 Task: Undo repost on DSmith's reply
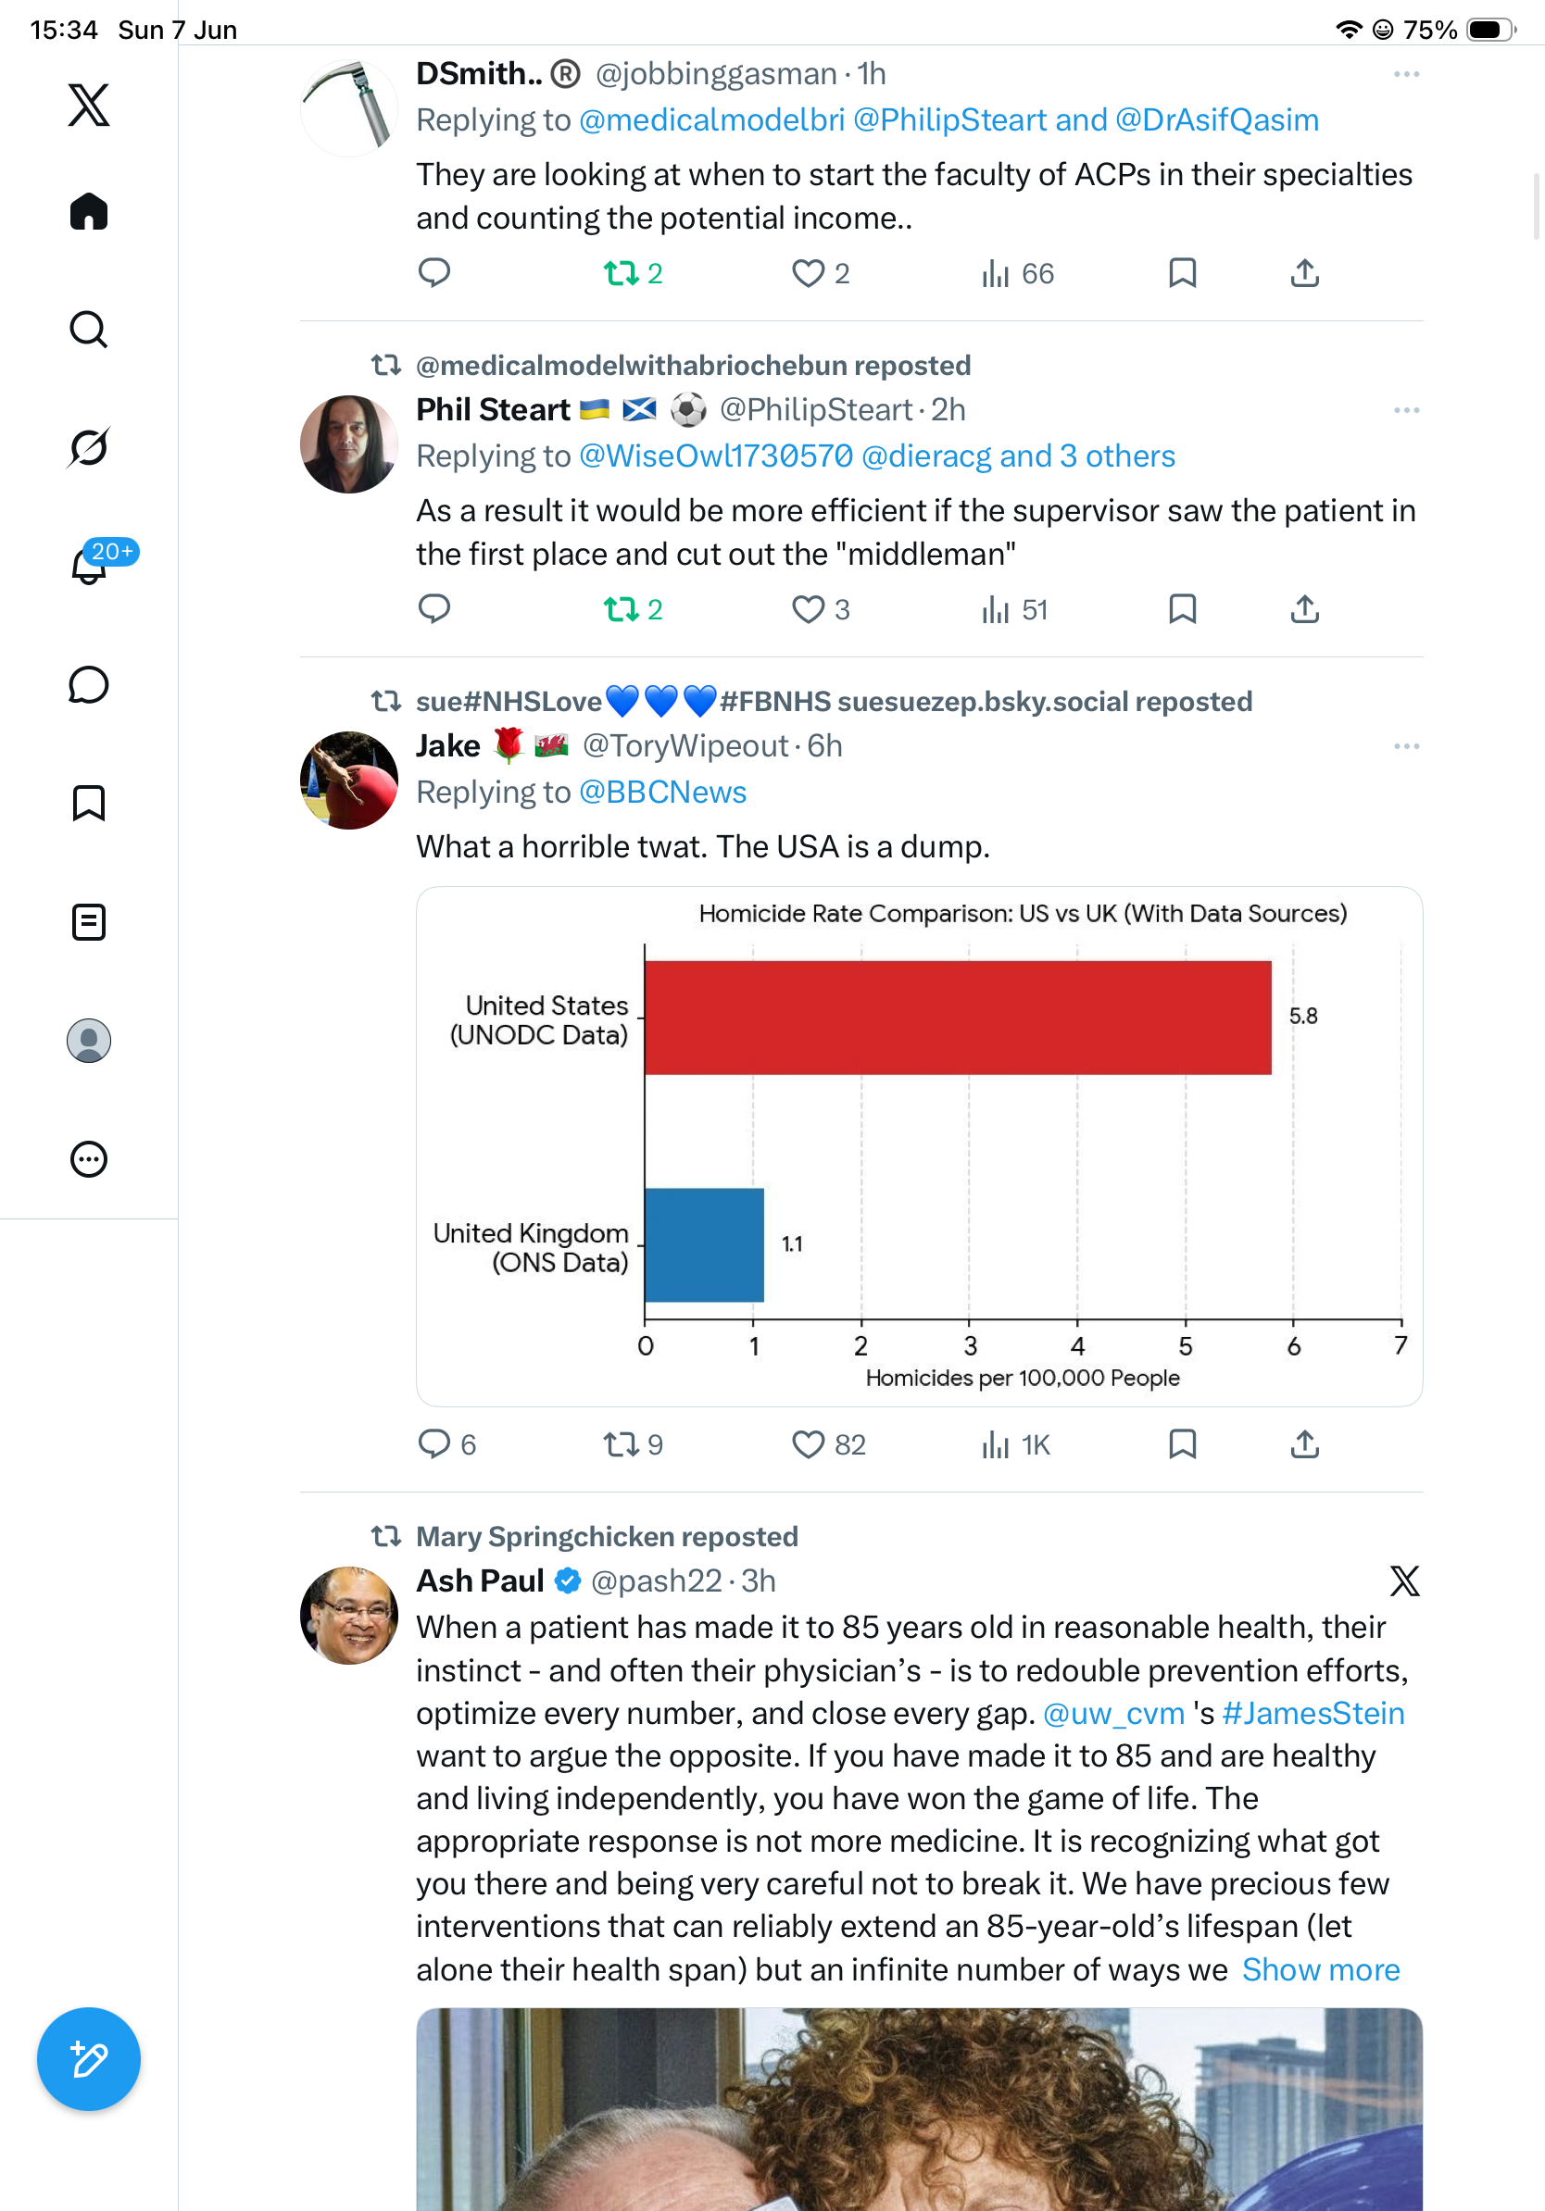[633, 273]
